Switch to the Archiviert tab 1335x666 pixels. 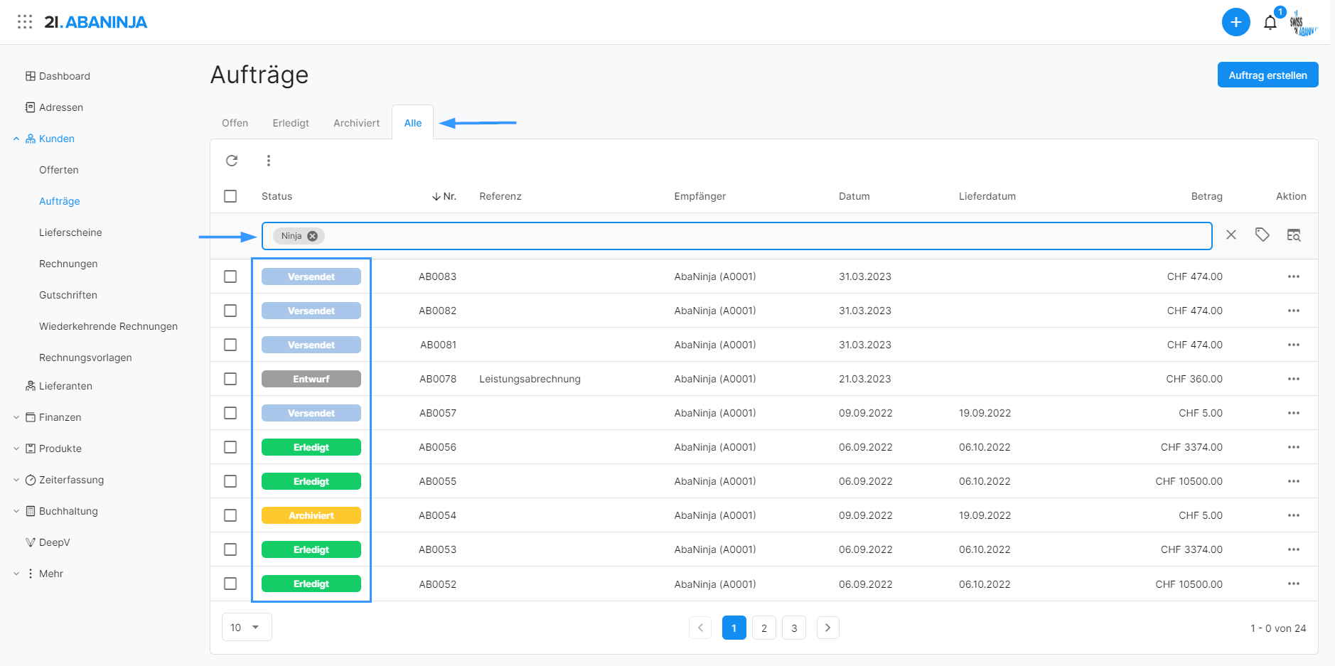[356, 123]
